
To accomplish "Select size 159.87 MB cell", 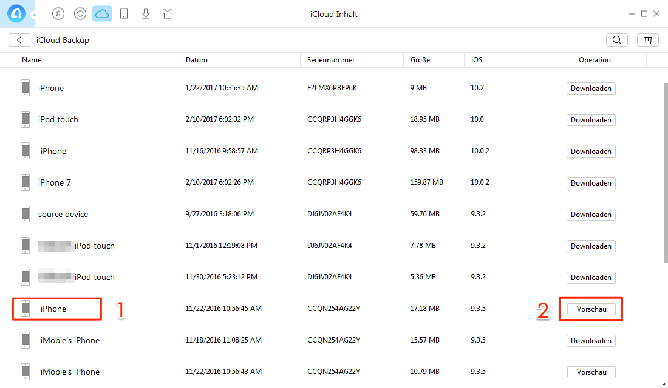I will [426, 182].
